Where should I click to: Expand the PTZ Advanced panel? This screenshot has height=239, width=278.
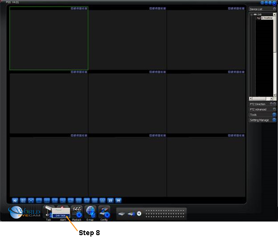click(x=274, y=109)
